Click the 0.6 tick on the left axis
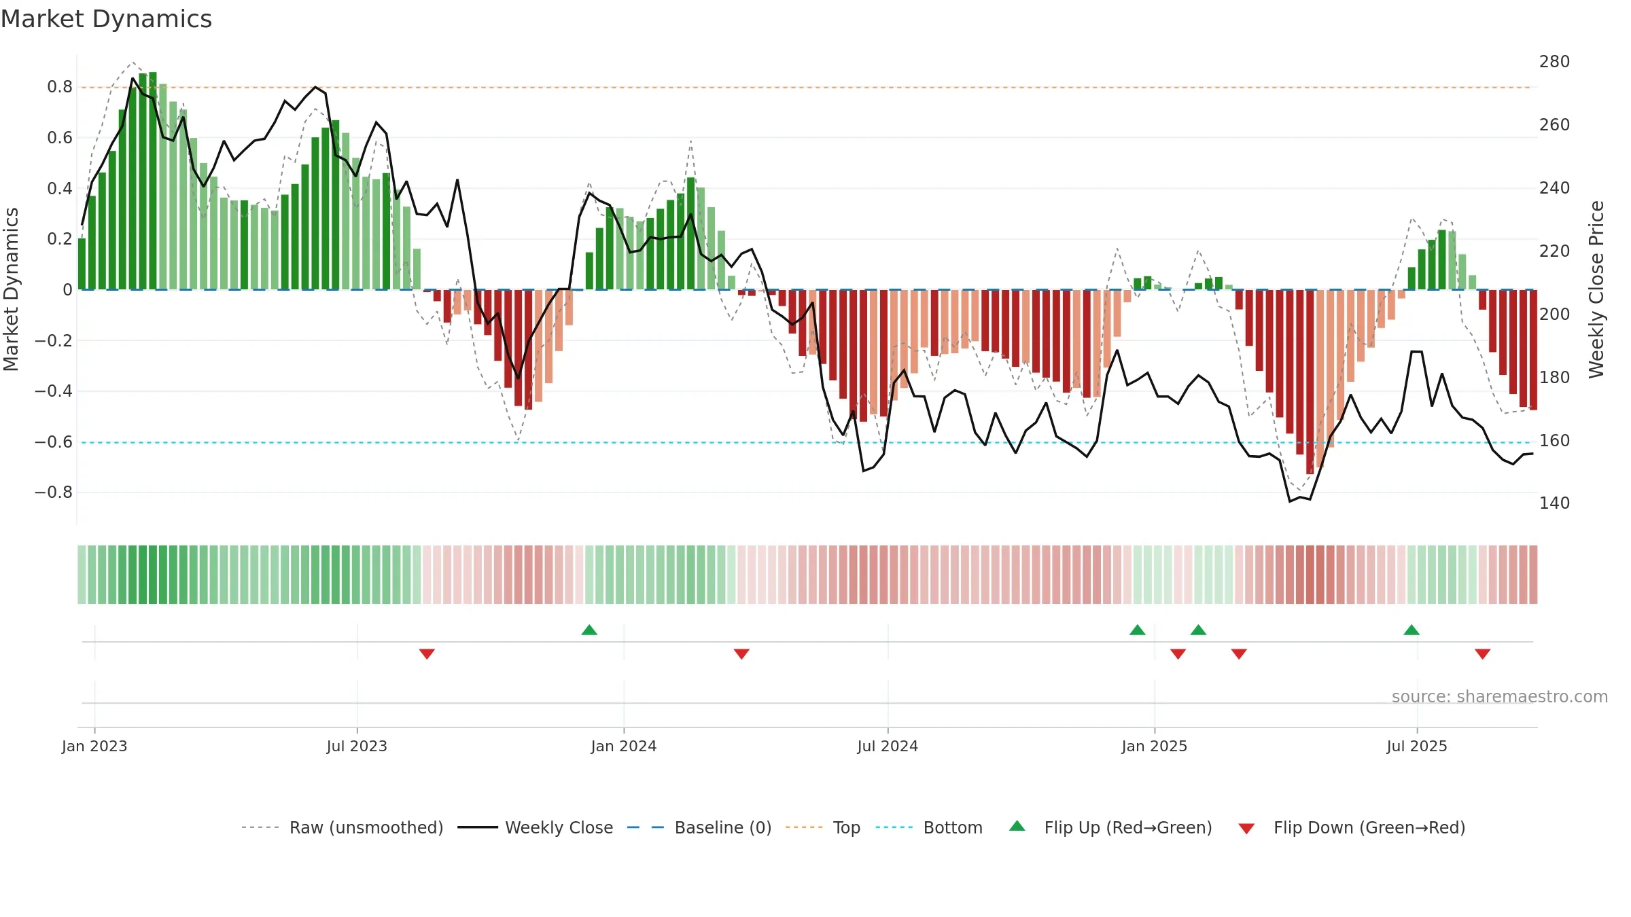The width and height of the screenshot is (1631, 917). pos(60,138)
